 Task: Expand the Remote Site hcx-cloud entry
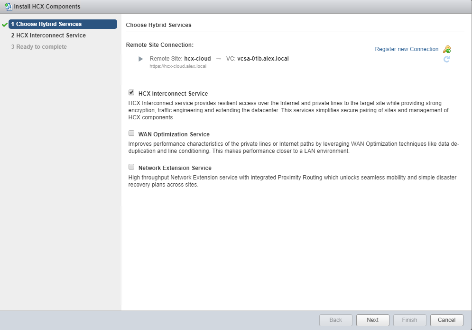pyautogui.click(x=140, y=59)
